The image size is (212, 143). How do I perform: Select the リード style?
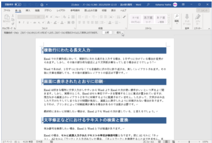pyautogui.click(x=148, y=20)
